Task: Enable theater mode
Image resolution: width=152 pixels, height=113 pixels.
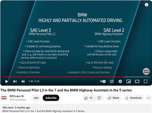Action: pos(137,81)
